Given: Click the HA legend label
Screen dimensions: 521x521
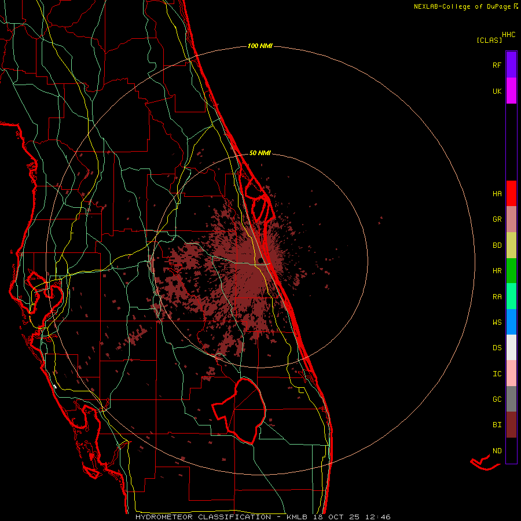Looking at the screenshot, I should (497, 194).
